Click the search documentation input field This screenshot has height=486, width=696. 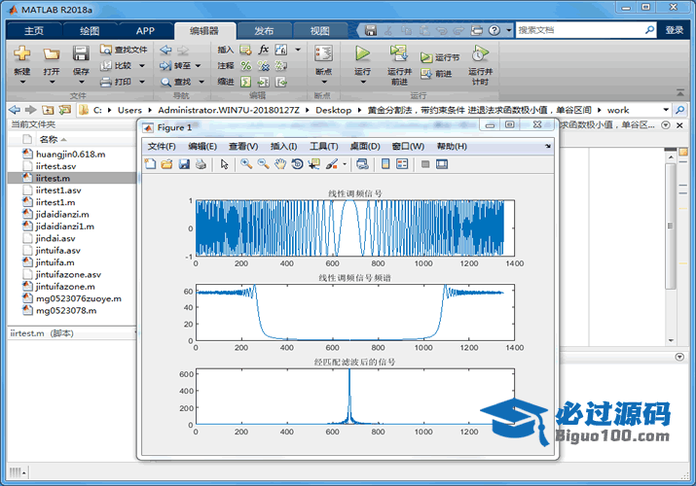pyautogui.click(x=580, y=30)
